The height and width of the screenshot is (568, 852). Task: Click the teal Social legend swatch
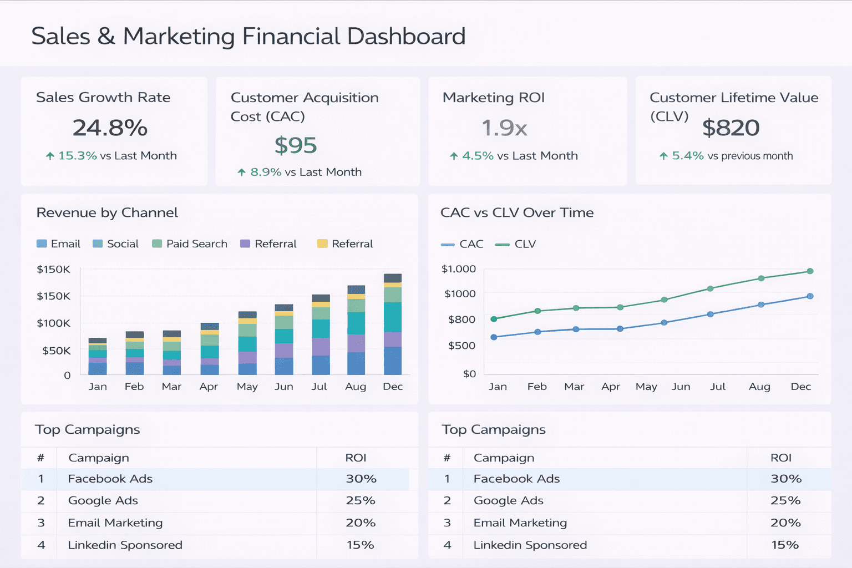pyautogui.click(x=98, y=244)
